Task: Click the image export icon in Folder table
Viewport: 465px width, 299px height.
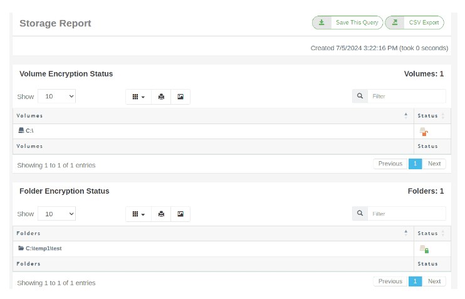Action: click(x=180, y=214)
